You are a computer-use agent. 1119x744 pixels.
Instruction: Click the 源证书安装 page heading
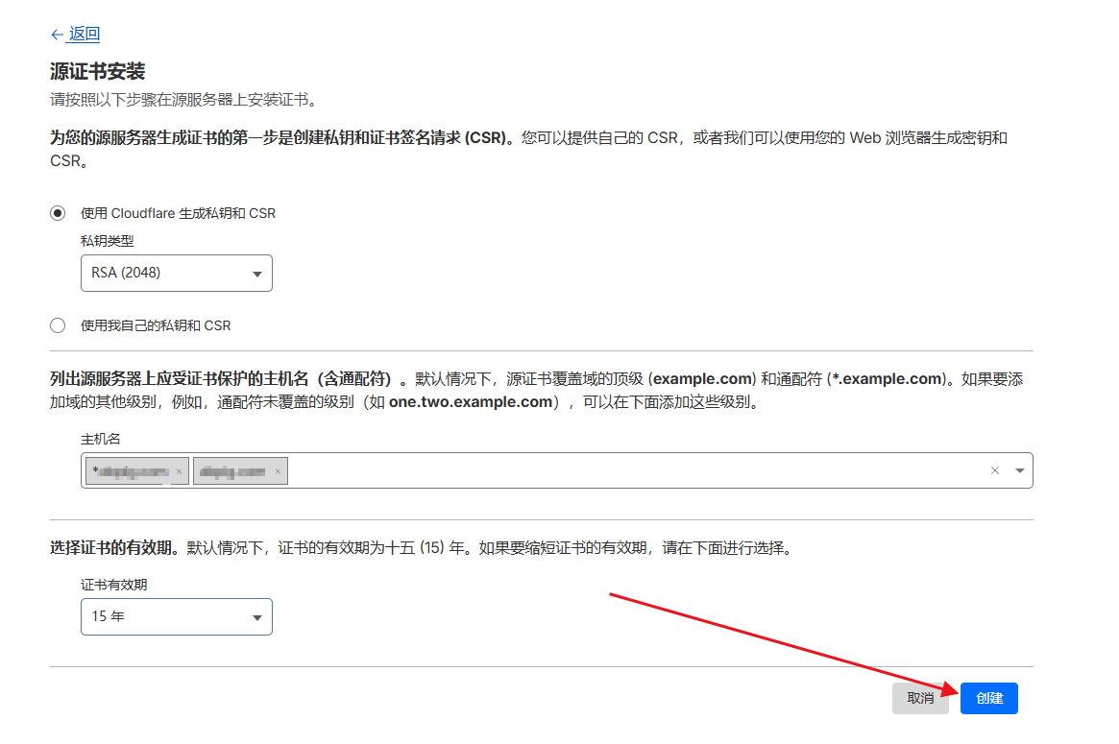click(97, 72)
